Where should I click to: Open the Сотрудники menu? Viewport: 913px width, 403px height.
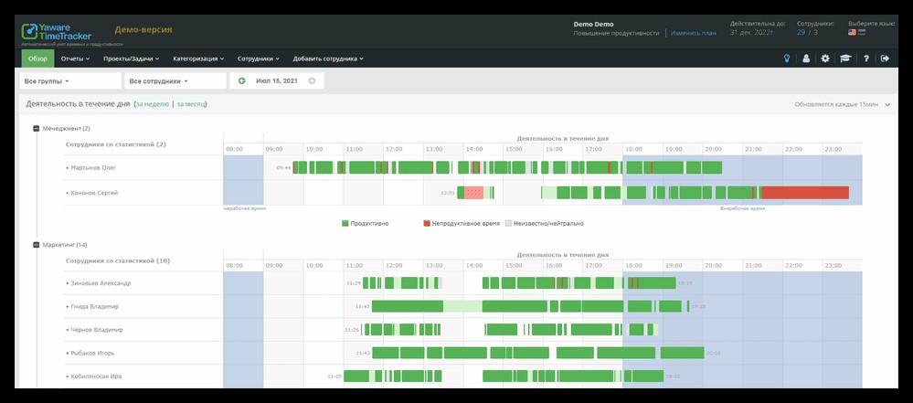click(x=258, y=58)
